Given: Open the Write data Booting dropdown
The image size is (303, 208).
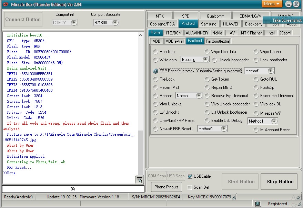Looking at the screenshot, I should point(205,59).
